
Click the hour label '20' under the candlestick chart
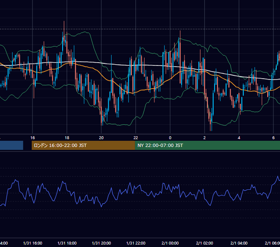pyautogui.click(x=101, y=138)
